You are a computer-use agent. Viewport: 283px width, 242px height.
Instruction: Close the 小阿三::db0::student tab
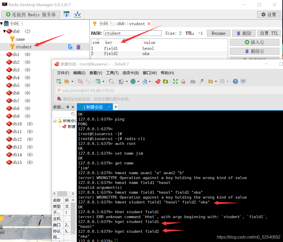tap(149, 24)
